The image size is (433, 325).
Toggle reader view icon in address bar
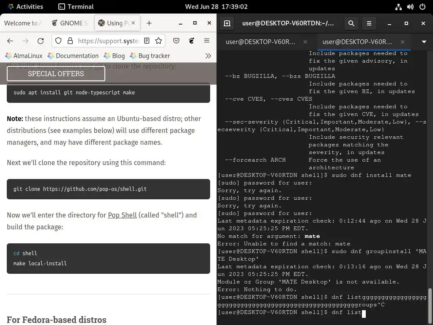(x=147, y=41)
